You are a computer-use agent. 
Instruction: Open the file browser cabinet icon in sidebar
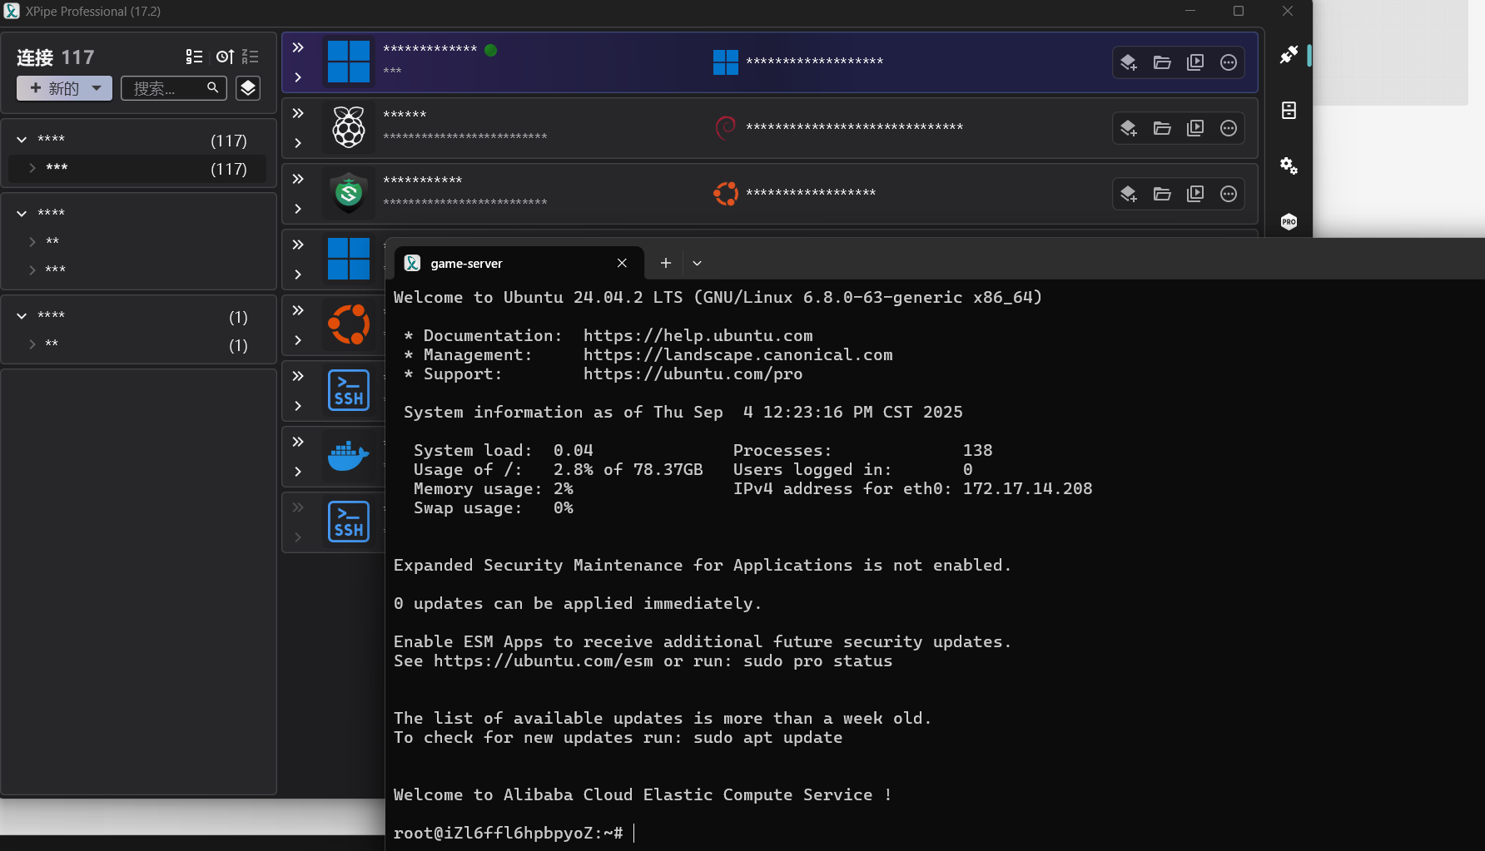[x=1289, y=110]
